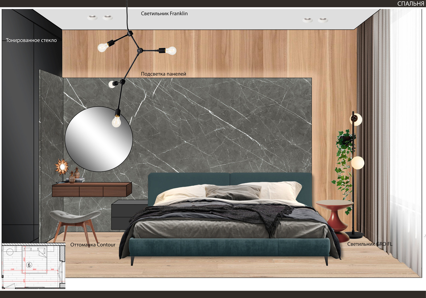Select the upper globe of the floor lamp
426x298 pixels.
[x=356, y=119]
